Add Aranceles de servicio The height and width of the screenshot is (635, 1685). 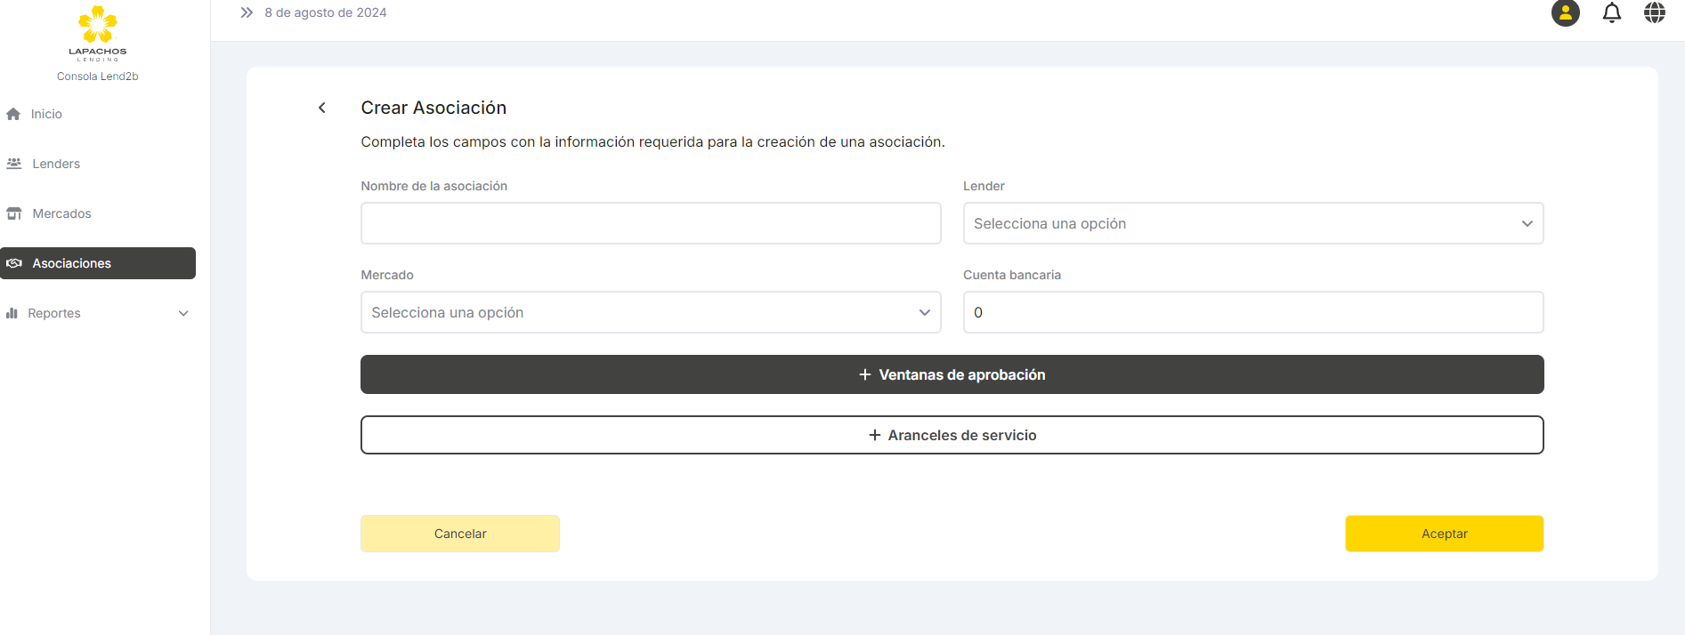point(952,435)
